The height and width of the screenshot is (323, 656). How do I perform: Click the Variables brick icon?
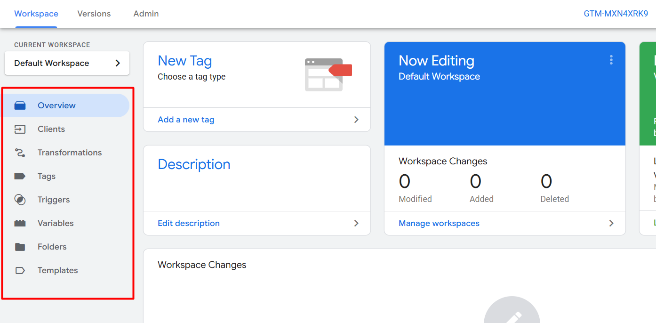[x=20, y=223]
